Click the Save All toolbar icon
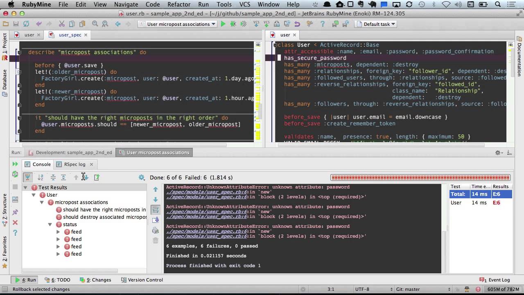This screenshot has width=524, height=295. (16, 24)
